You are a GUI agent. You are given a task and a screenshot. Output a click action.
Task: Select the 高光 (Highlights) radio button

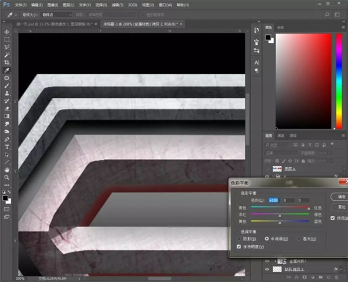tap(298, 238)
